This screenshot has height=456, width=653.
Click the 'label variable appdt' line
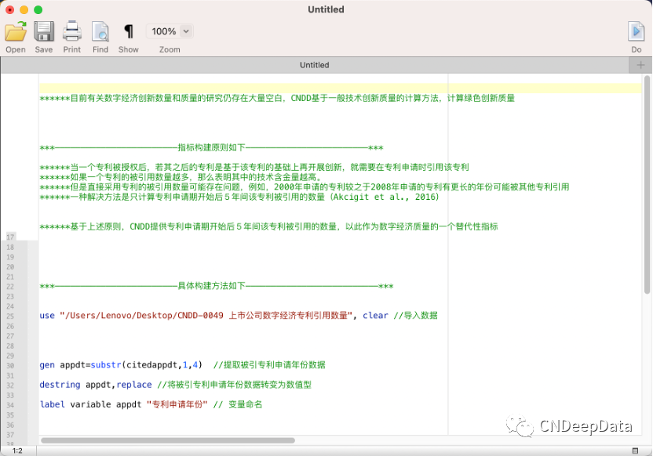[151, 404]
